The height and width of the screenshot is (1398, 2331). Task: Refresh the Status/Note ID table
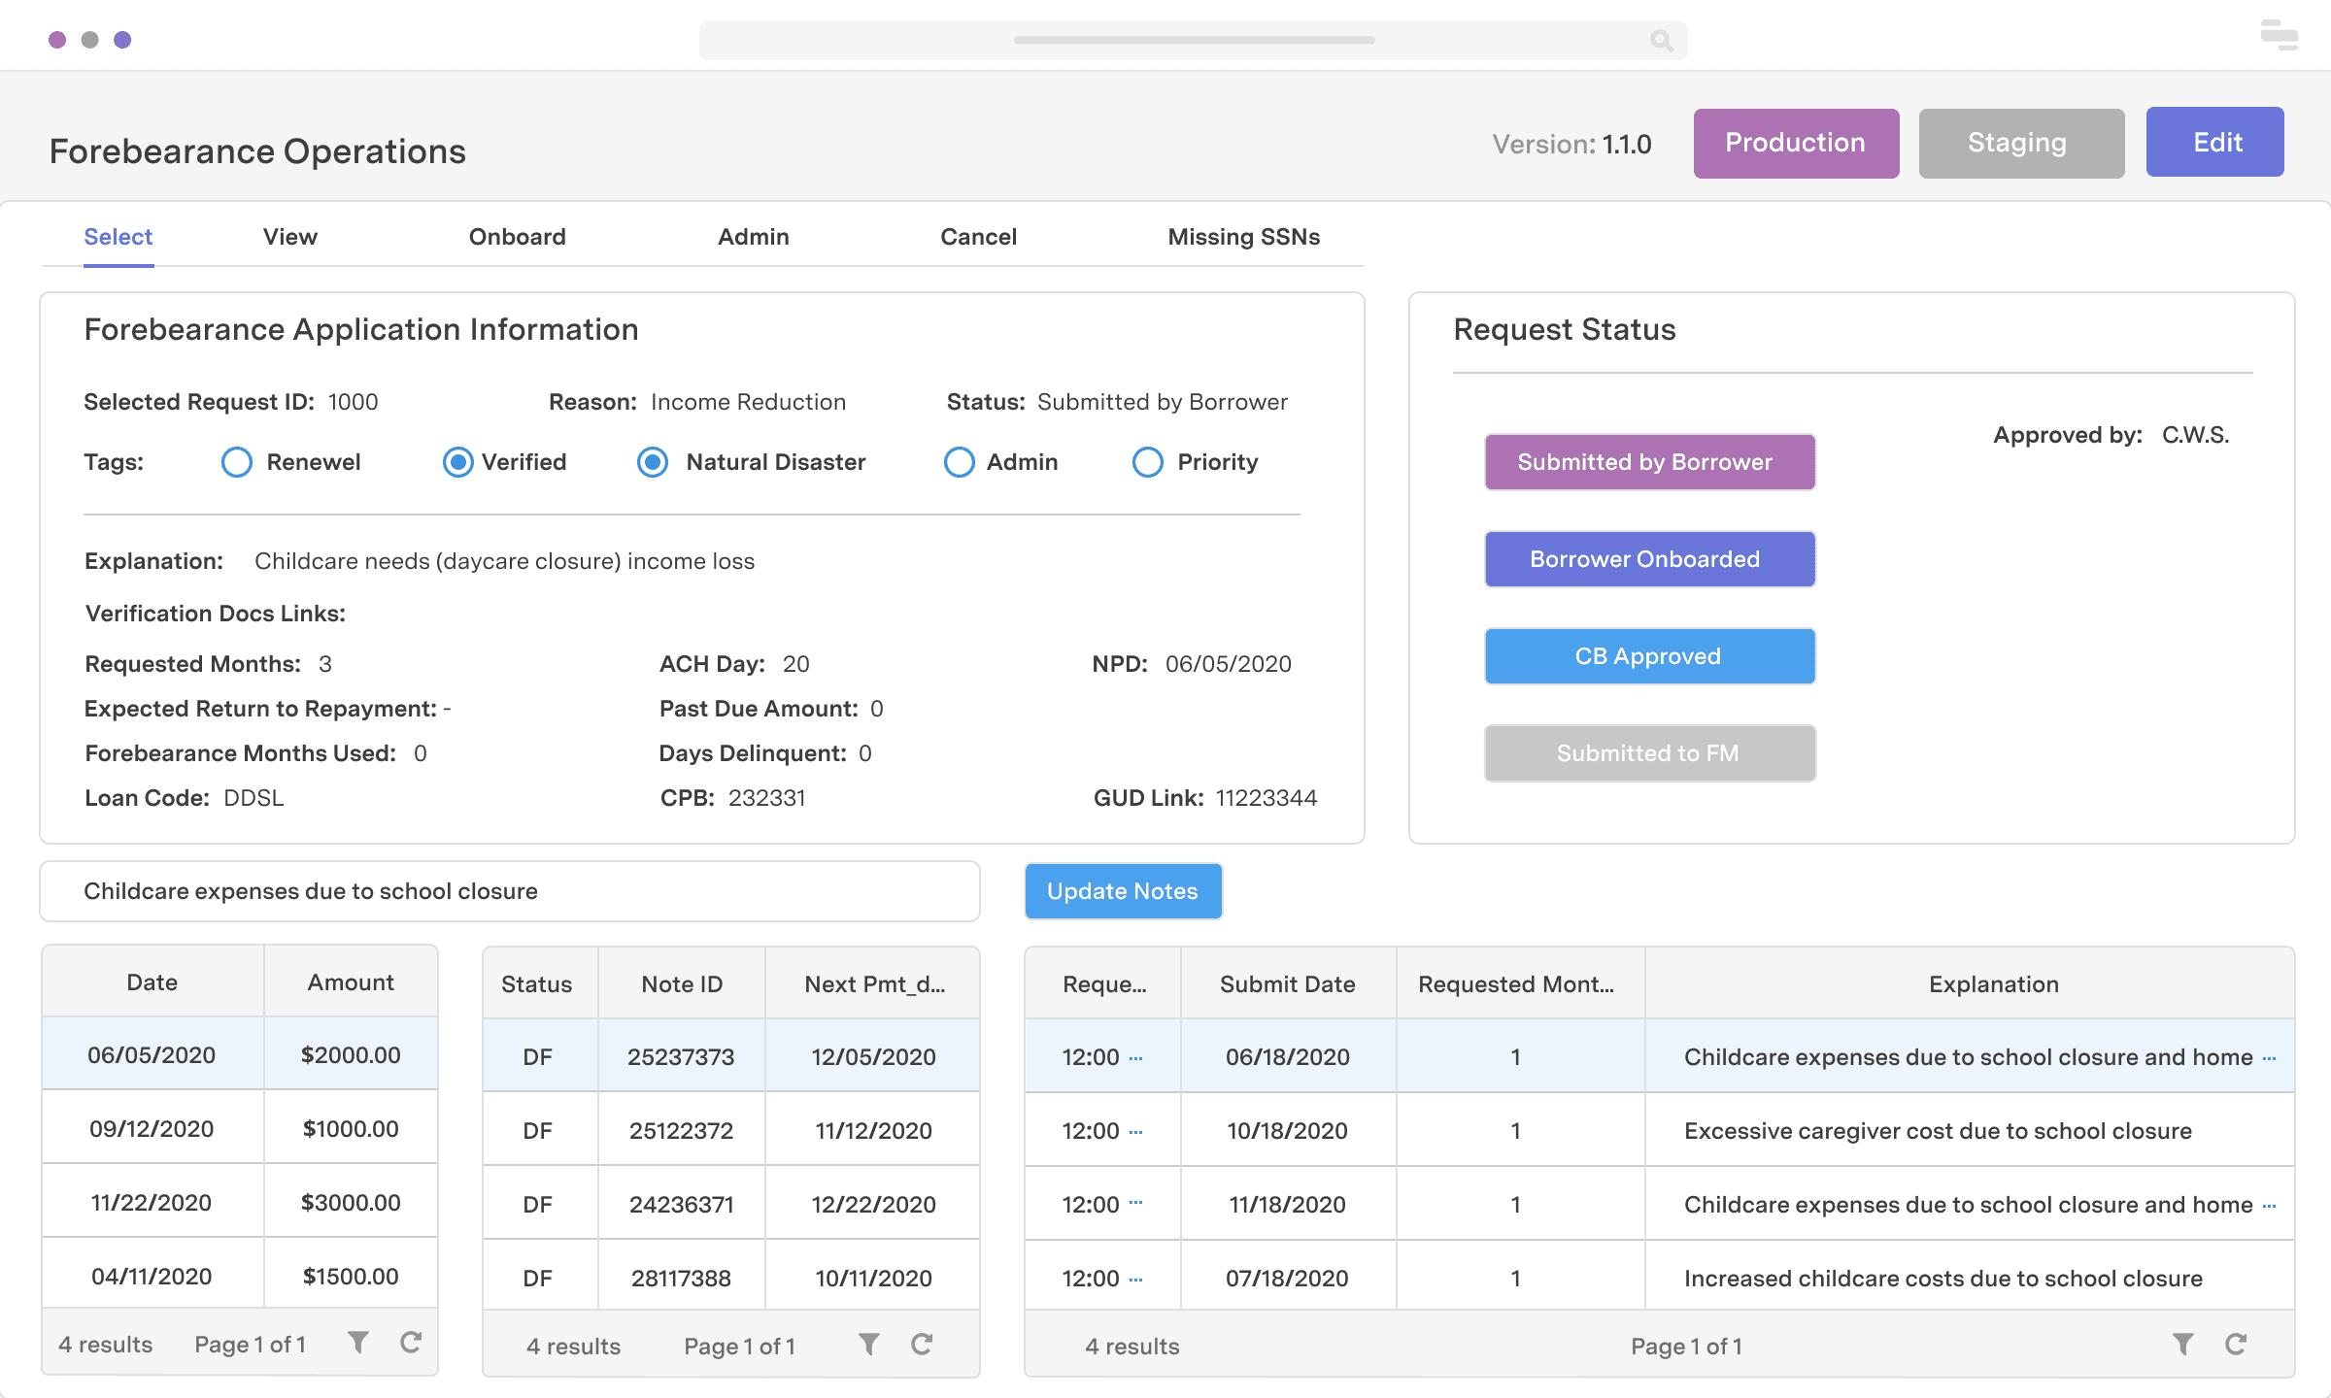coord(922,1345)
